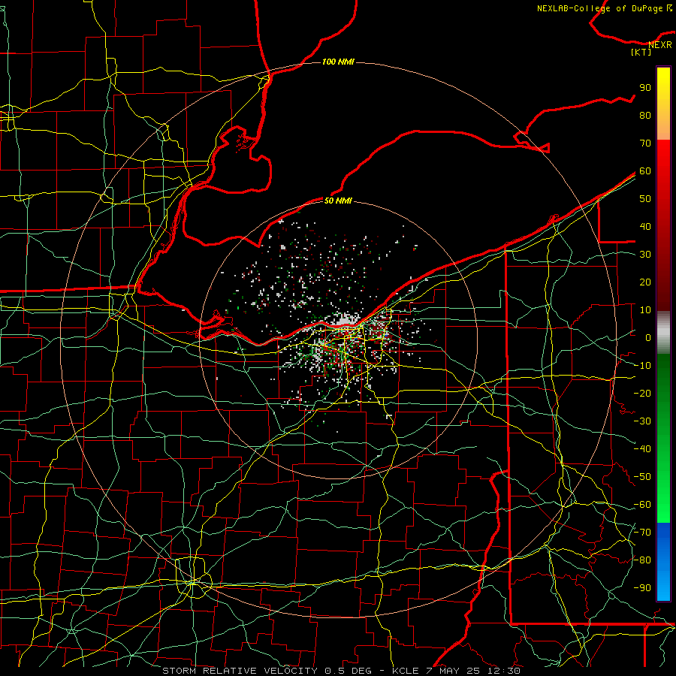
Task: Pick the gray near-zero band on the color scale
Action: click(x=663, y=333)
